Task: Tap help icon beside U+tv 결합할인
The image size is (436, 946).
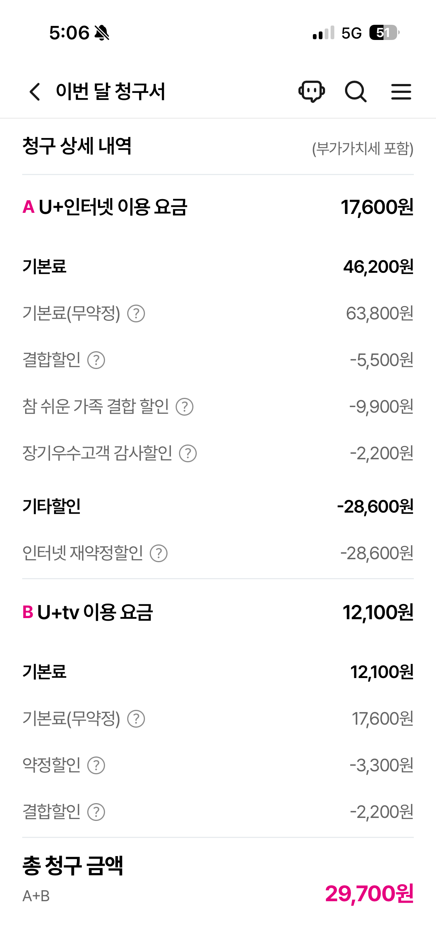Action: [x=96, y=812]
